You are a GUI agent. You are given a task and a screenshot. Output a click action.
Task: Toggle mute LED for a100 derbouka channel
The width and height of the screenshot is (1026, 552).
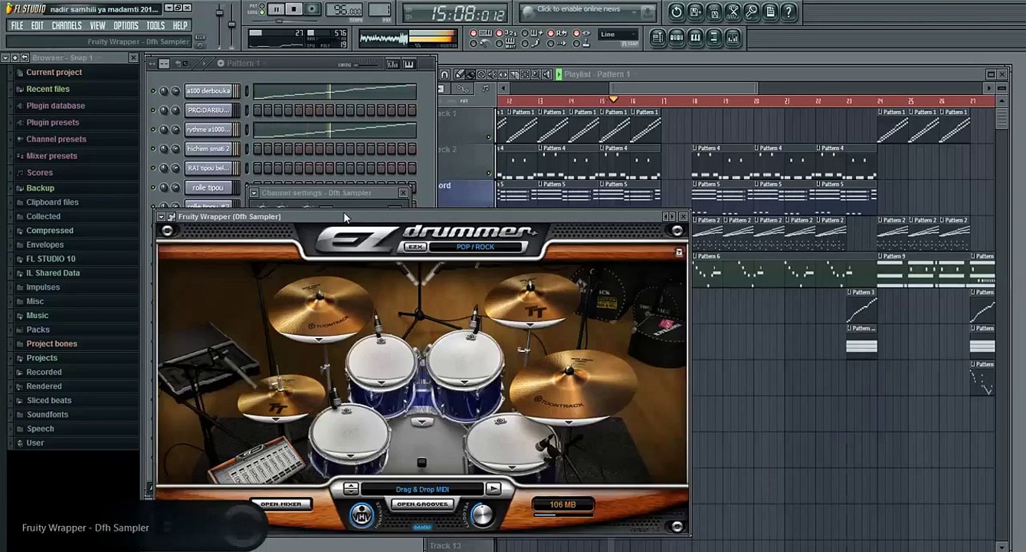coord(153,91)
